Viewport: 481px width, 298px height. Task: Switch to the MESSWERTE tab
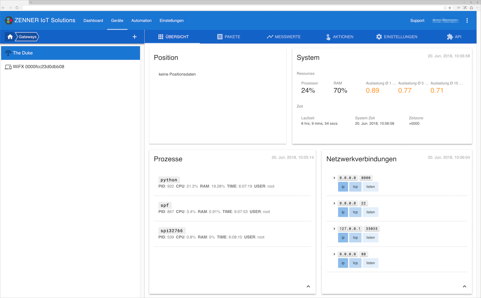(x=283, y=37)
